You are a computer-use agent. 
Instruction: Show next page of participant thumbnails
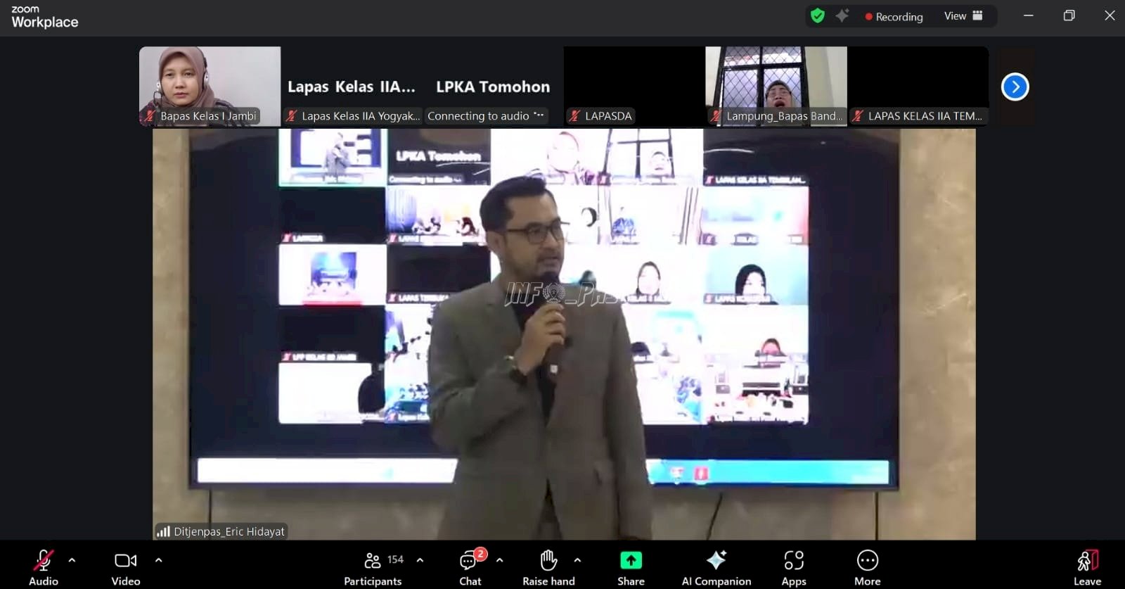click(1015, 87)
